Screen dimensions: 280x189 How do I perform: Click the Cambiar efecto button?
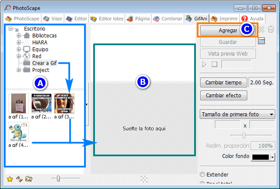click(223, 95)
